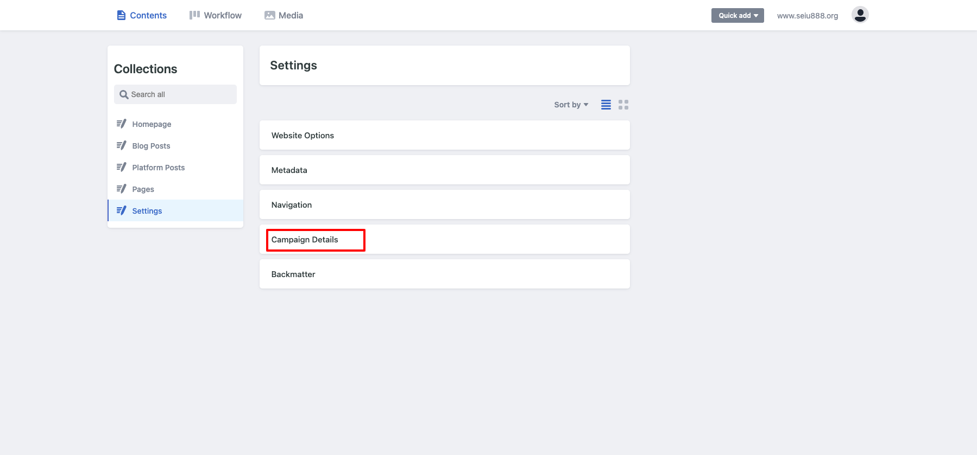Open the user account avatar menu

click(860, 15)
